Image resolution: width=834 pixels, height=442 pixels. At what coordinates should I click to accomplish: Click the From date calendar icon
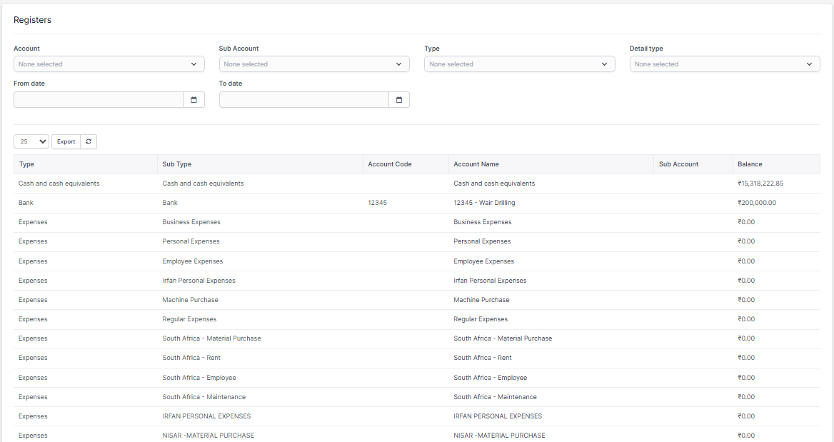pos(194,100)
